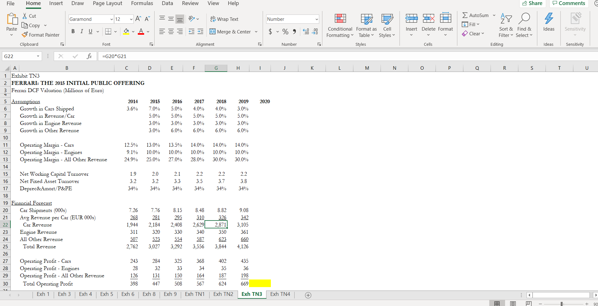The height and width of the screenshot is (306, 598).
Task: Click the Comments button
Action: [569, 3]
